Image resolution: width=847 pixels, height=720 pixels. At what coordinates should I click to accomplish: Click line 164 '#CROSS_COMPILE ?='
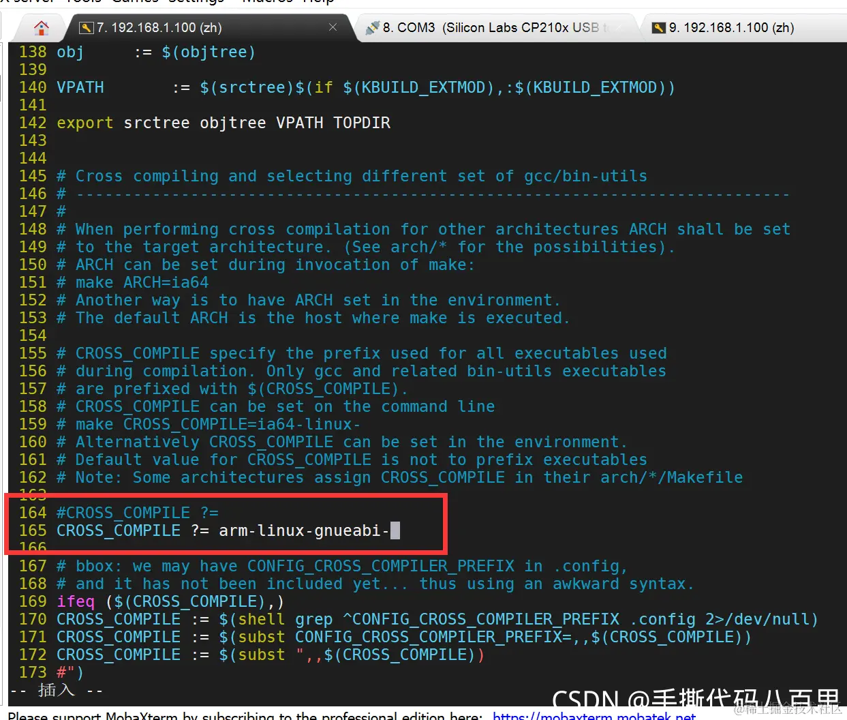[x=138, y=513]
